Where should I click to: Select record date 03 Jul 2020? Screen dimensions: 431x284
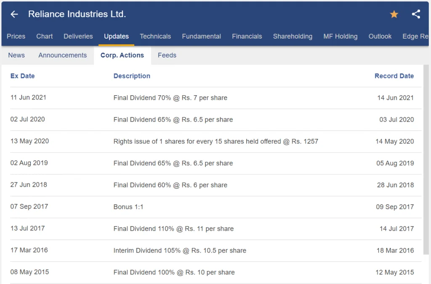(x=396, y=120)
